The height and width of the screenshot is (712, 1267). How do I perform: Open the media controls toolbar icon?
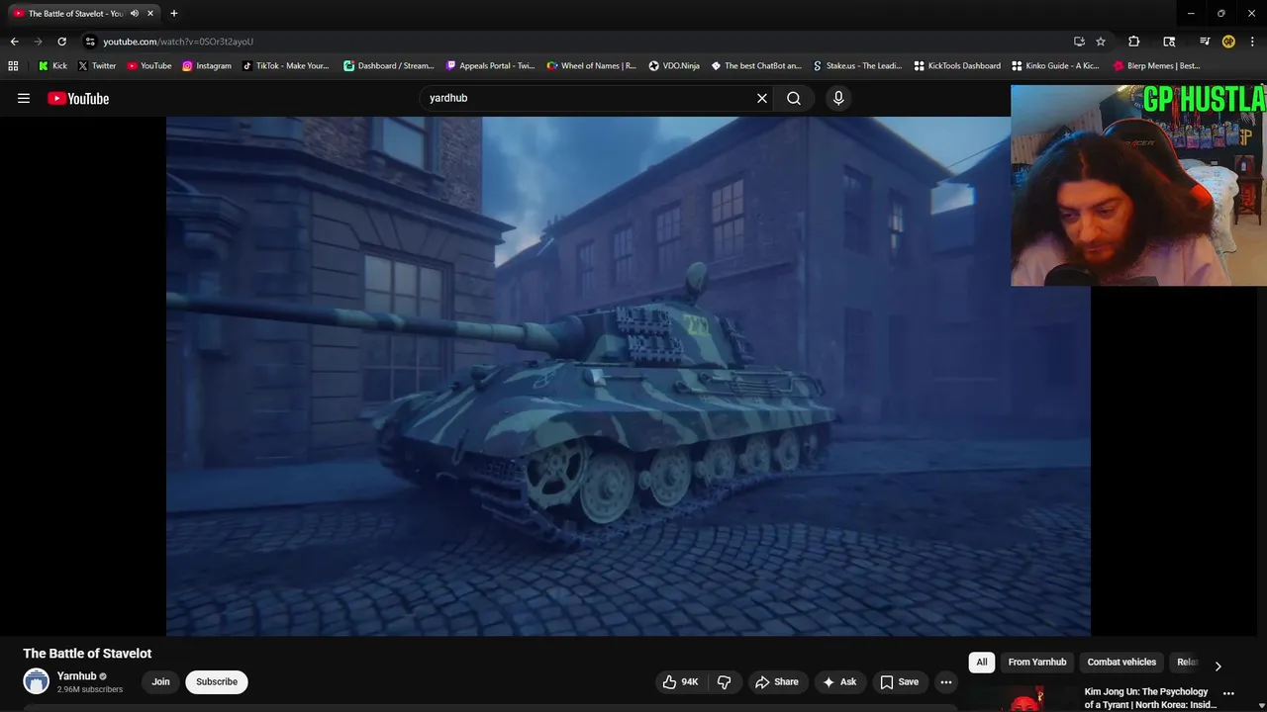coord(1205,42)
